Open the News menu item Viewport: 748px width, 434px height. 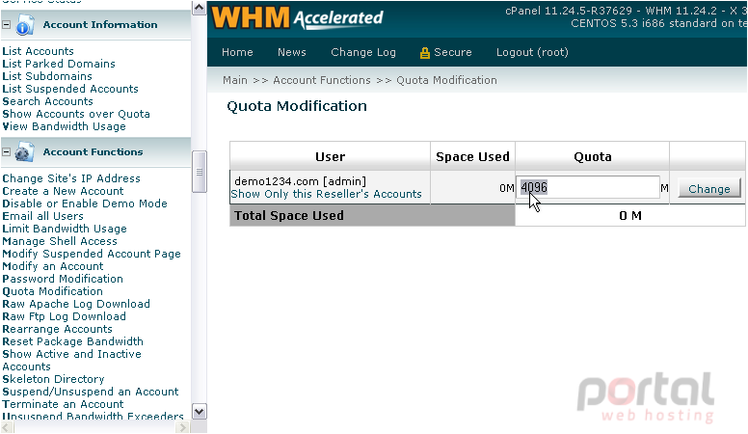tap(292, 52)
